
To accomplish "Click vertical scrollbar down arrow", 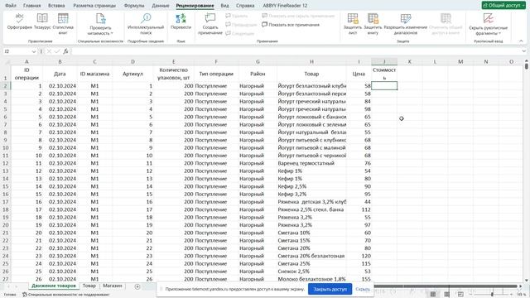I will pyautogui.click(x=527, y=281).
